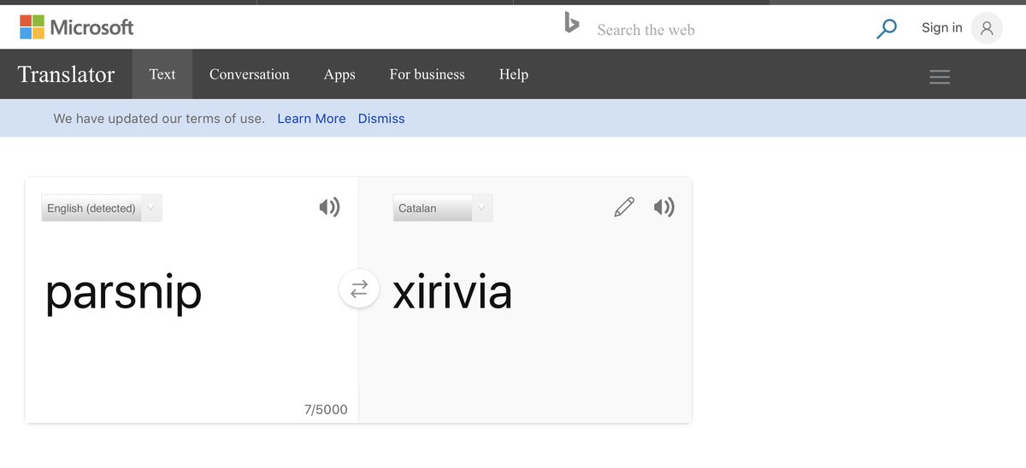Click the search magnifier icon
The image size is (1026, 468).
click(x=887, y=29)
